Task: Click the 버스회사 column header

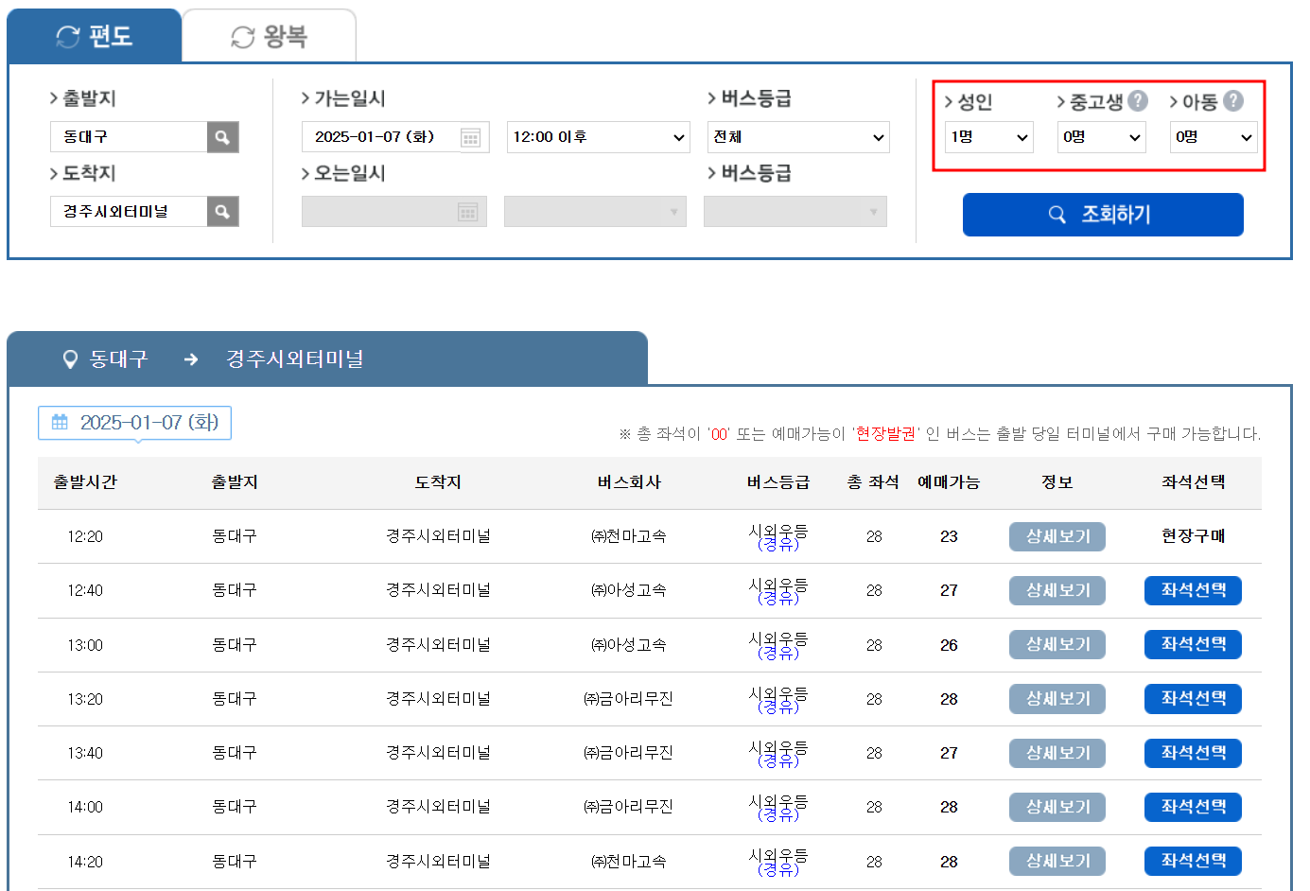Action: point(629,482)
